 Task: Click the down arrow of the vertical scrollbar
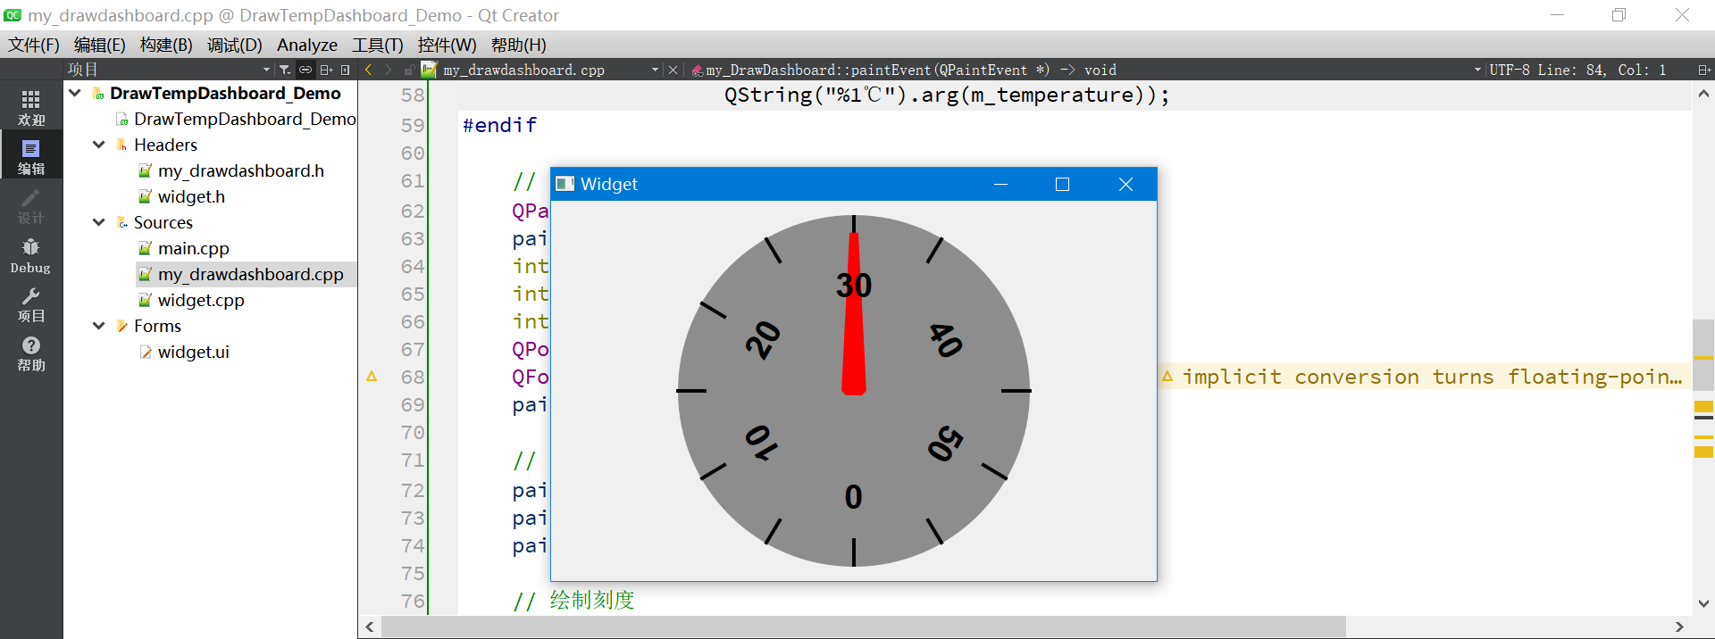[x=1703, y=604]
